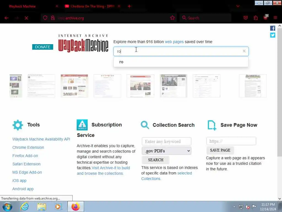The height and width of the screenshot is (212, 282).
Task: Show hidden tray icons arrow
Action: (x=234, y=207)
